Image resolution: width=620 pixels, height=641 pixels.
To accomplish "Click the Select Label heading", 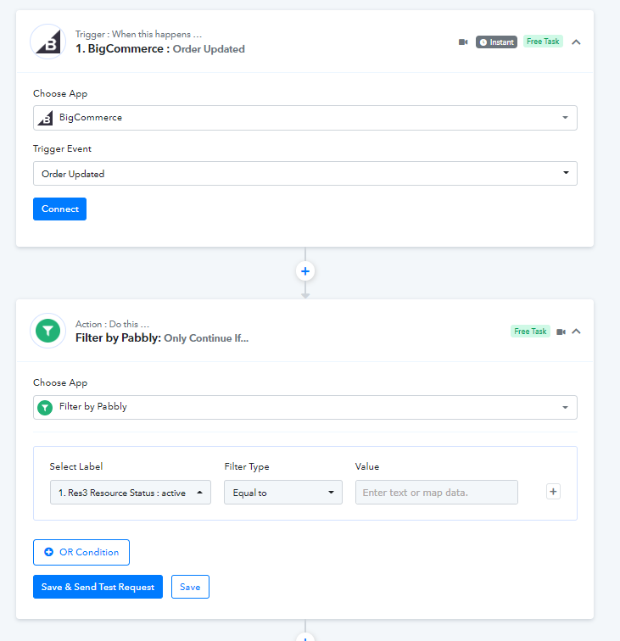I will [x=76, y=466].
